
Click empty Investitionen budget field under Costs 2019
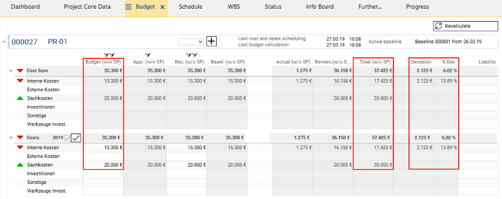(103, 174)
